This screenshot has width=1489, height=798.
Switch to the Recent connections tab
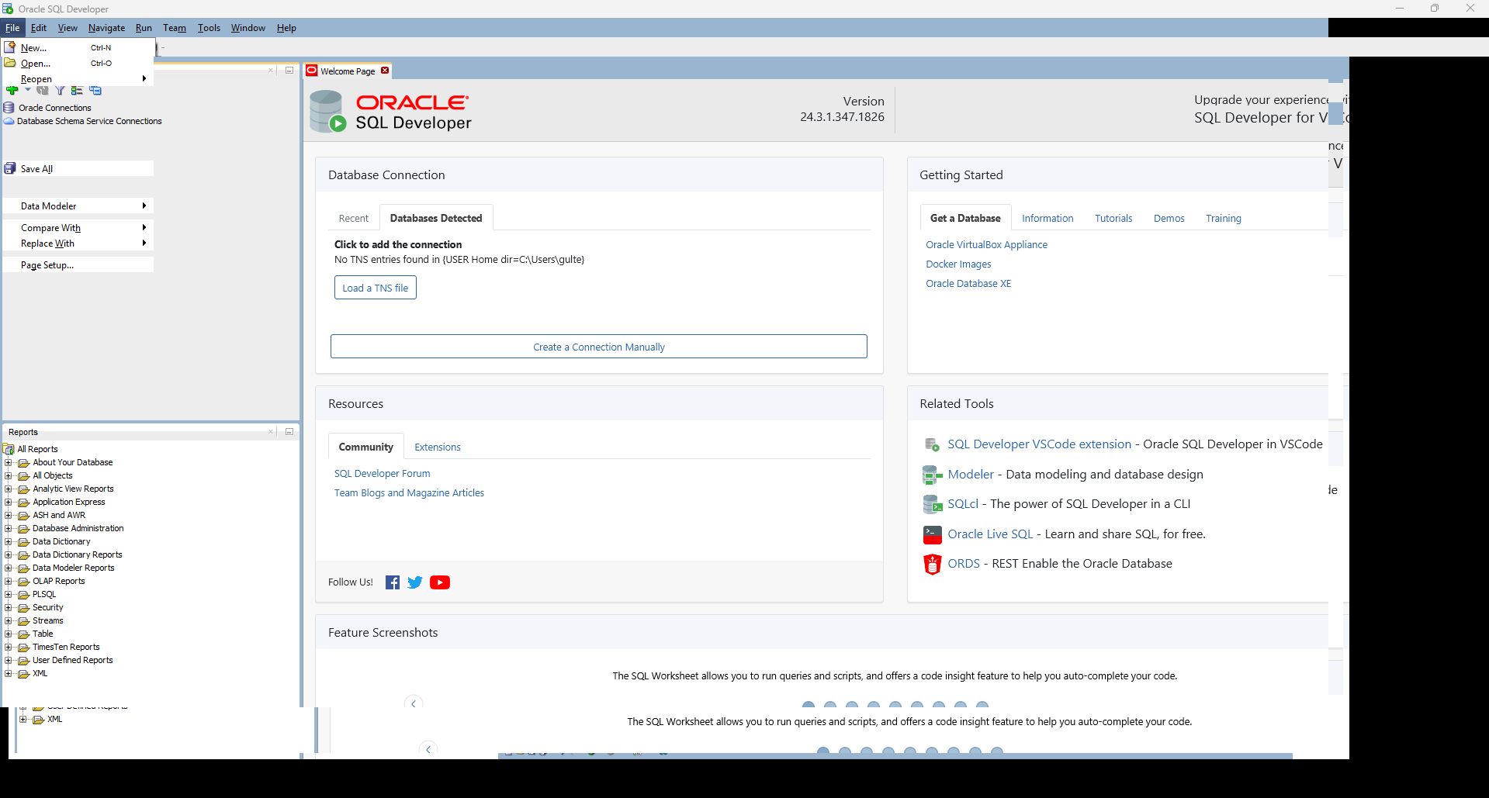pyautogui.click(x=354, y=218)
